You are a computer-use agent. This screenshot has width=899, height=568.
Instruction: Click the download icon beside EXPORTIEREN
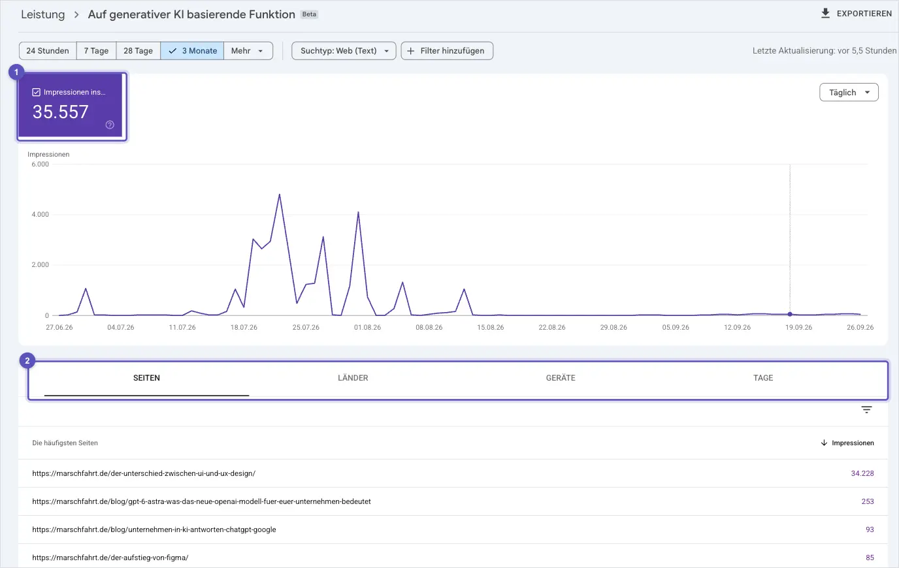825,13
